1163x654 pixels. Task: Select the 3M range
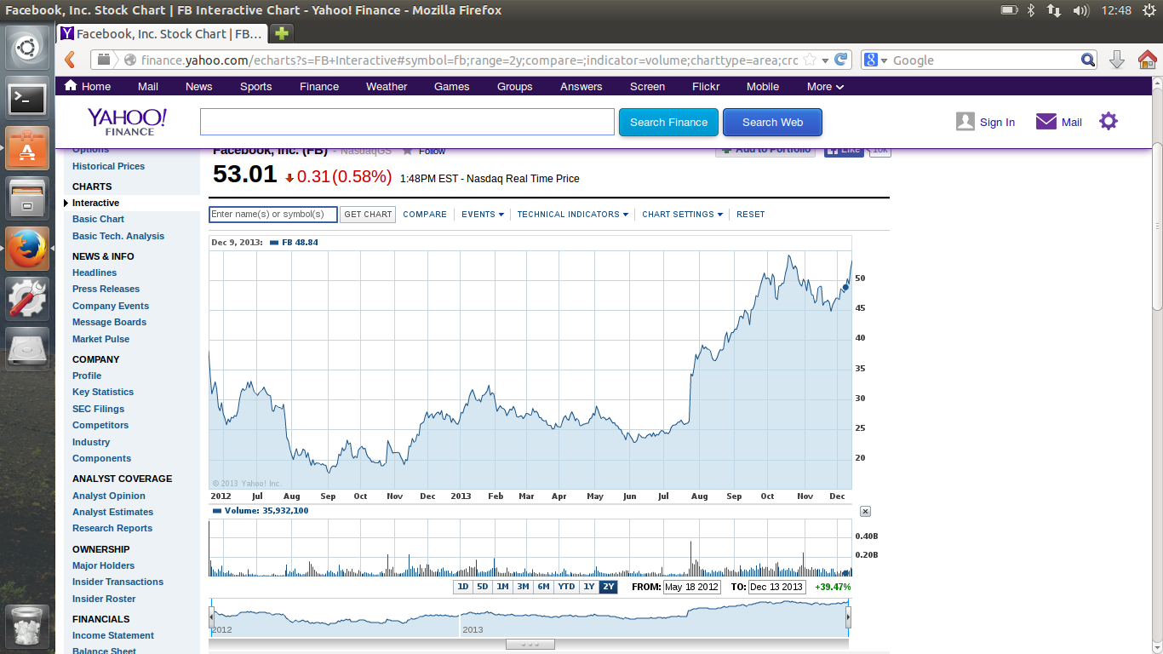tap(523, 587)
